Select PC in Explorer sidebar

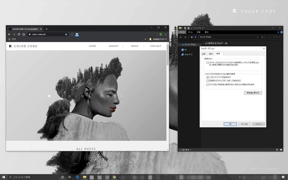184,50
